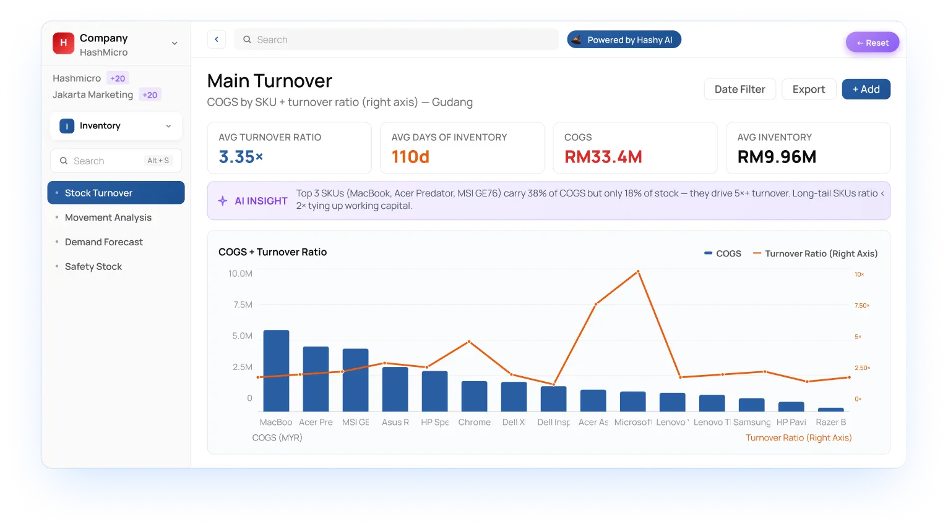Select Stock Turnover menu item
The image size is (948, 530).
point(116,193)
